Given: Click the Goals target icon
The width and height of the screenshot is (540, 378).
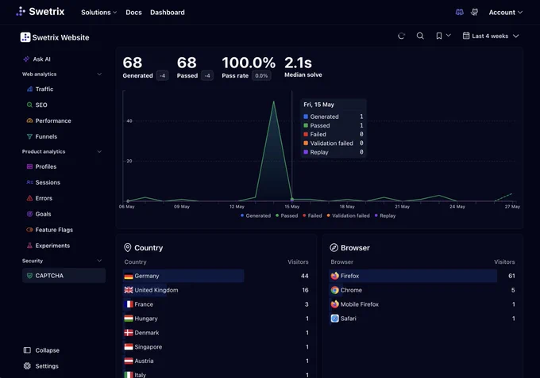Looking at the screenshot, I should tap(29, 214).
